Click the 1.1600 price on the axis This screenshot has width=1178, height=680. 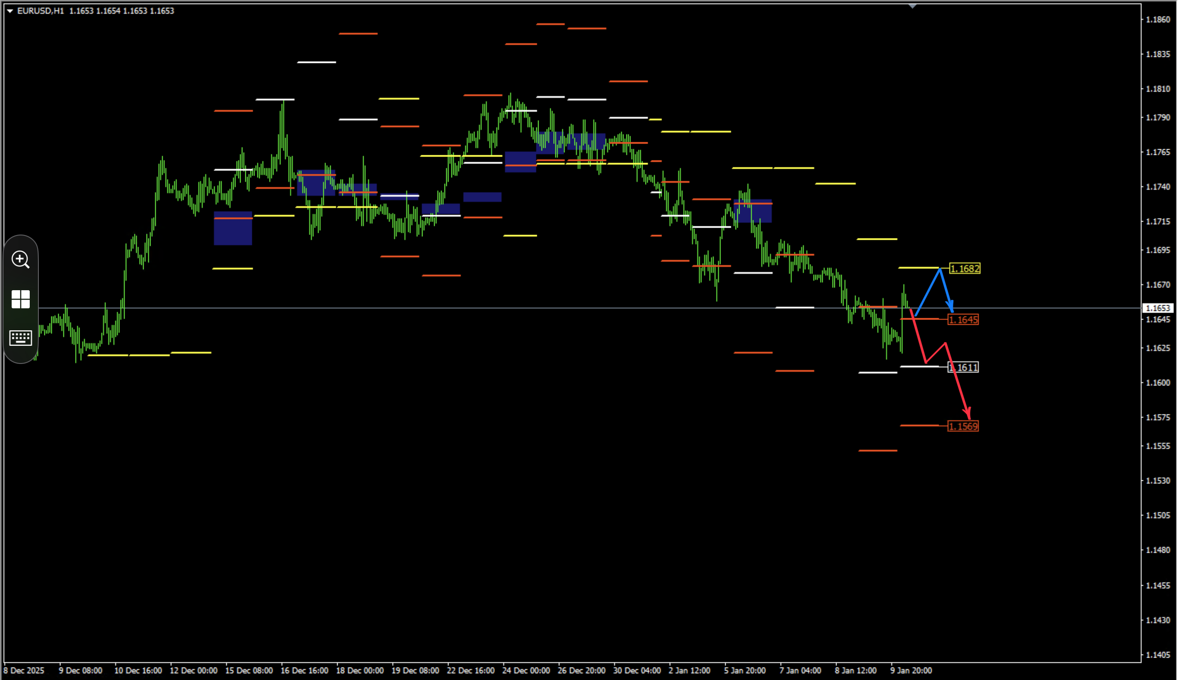click(1159, 382)
